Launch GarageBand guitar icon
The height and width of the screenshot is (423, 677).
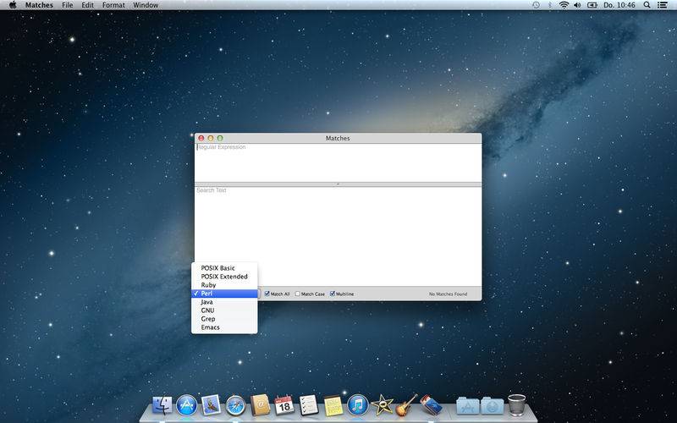(x=406, y=406)
